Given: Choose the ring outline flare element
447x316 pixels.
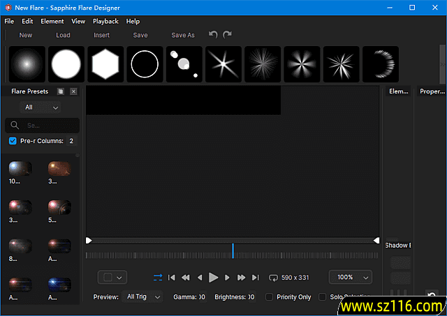Looking at the screenshot, I should click(145, 64).
